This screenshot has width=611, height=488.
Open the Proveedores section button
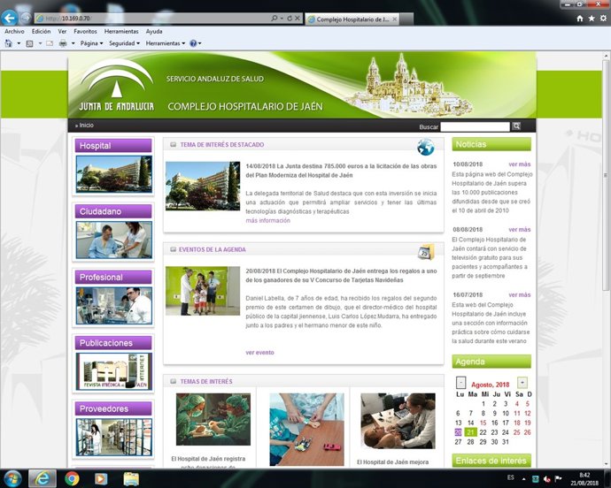[x=113, y=408]
